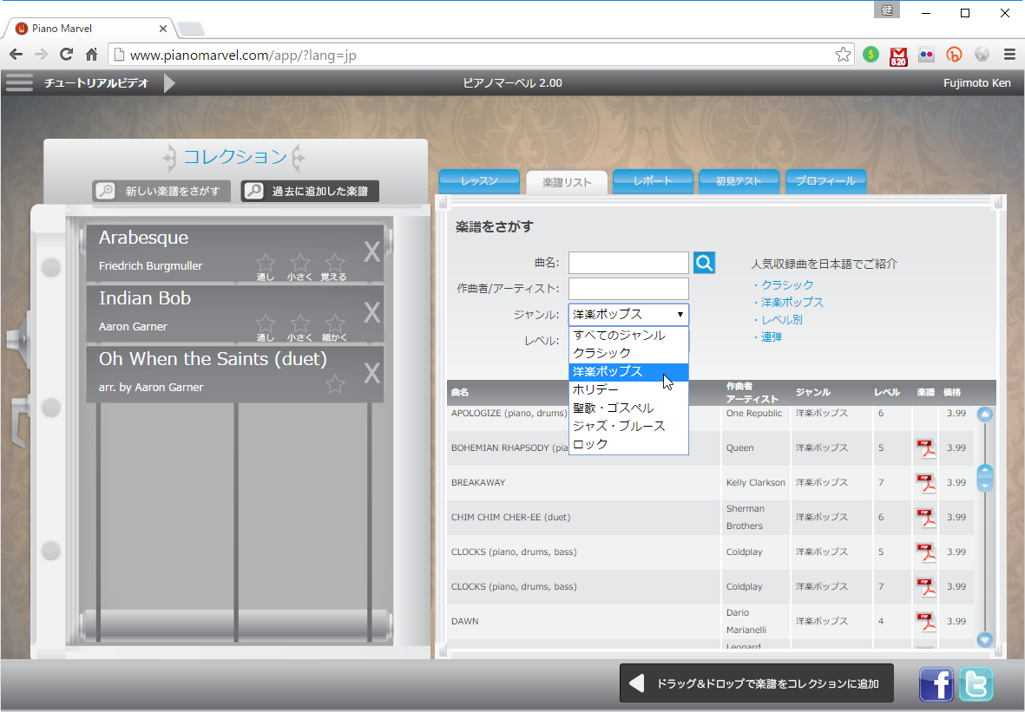The width and height of the screenshot is (1025, 712).
Task: Click the 過去に追加した楽譜 button
Action: pos(310,192)
